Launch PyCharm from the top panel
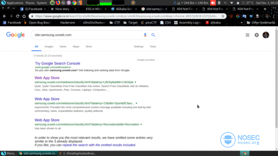 [52, 3]
